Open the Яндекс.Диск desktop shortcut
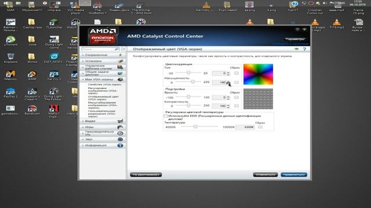Image resolution: width=371 pixels, height=208 pixels. tap(119, 6)
